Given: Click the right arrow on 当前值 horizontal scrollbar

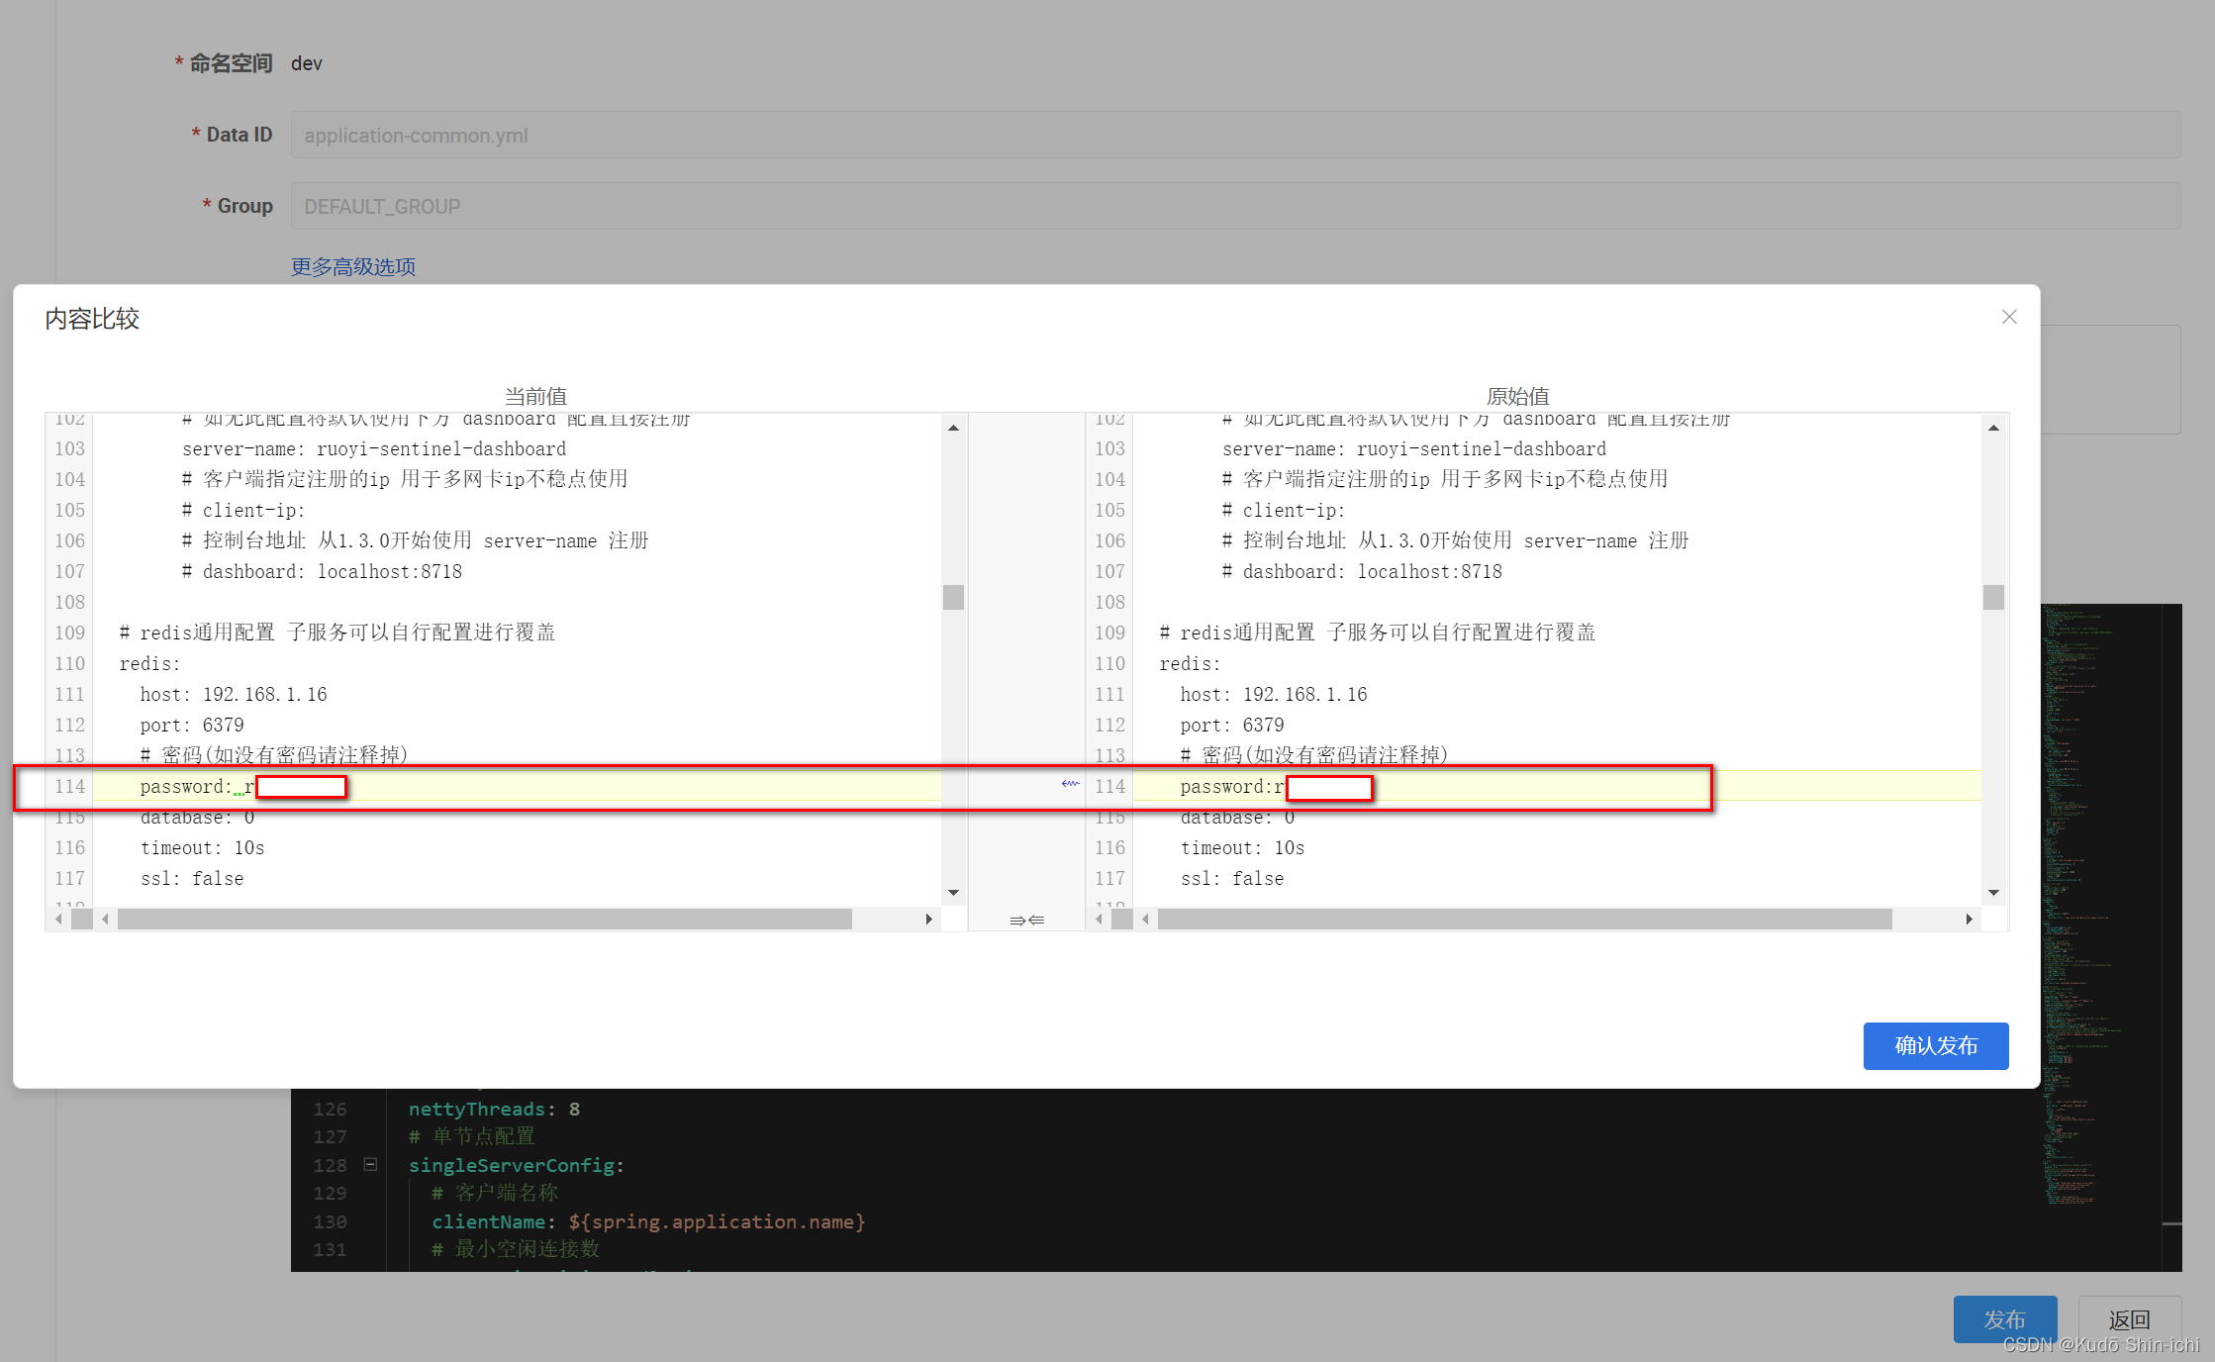Looking at the screenshot, I should (928, 919).
